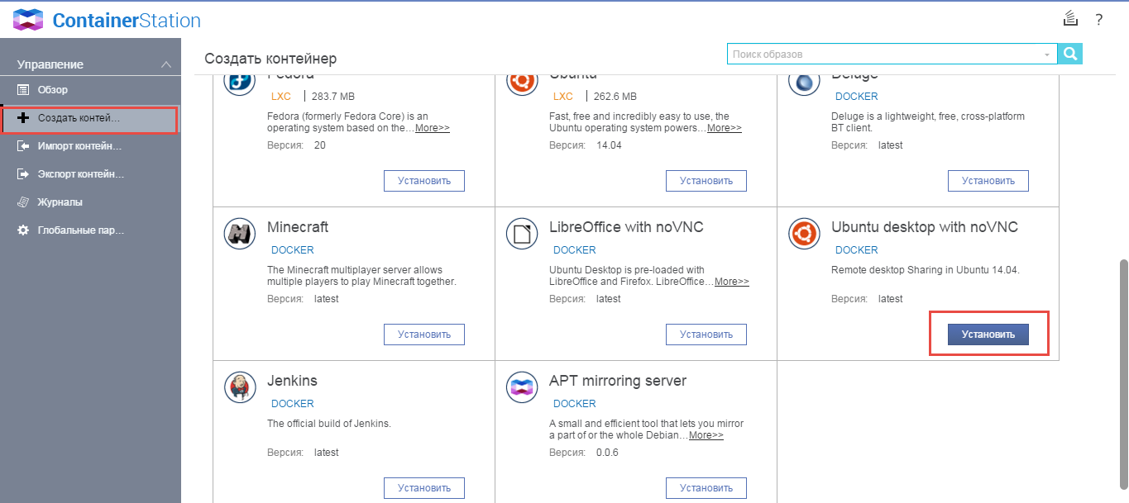Click the Minecraft card icon

(x=240, y=235)
